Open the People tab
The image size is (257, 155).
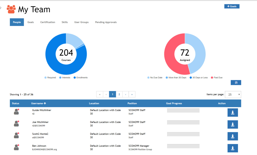[x=17, y=22]
